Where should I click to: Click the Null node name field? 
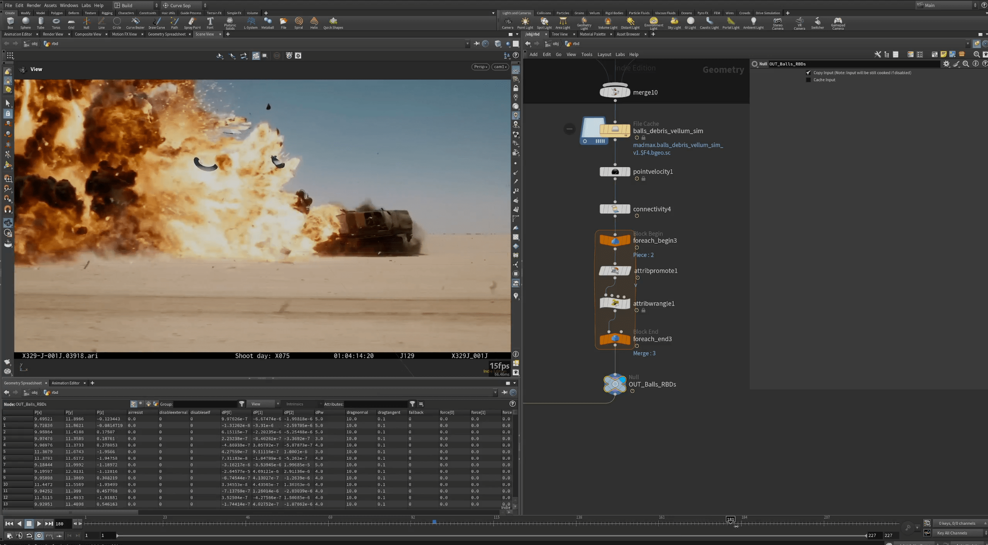pos(853,64)
